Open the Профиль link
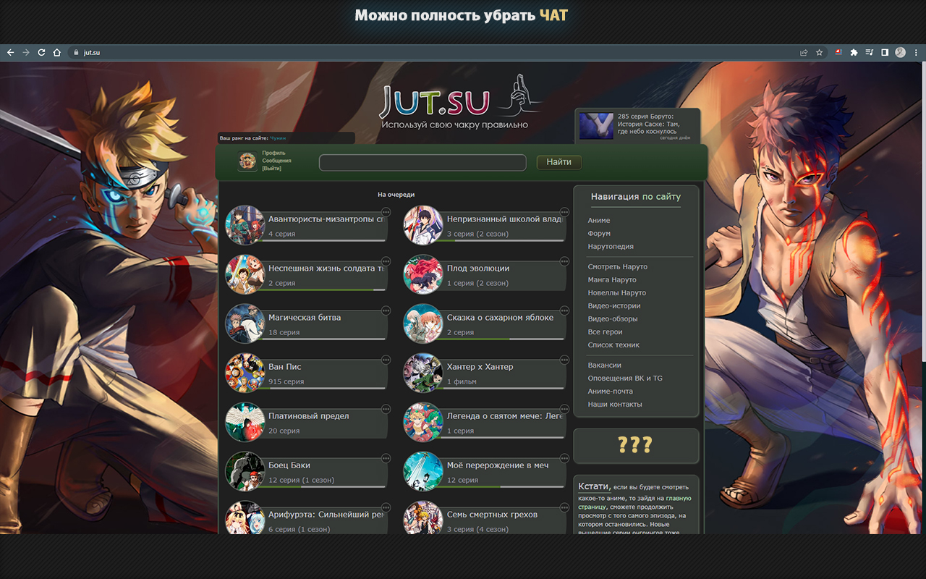 273,153
